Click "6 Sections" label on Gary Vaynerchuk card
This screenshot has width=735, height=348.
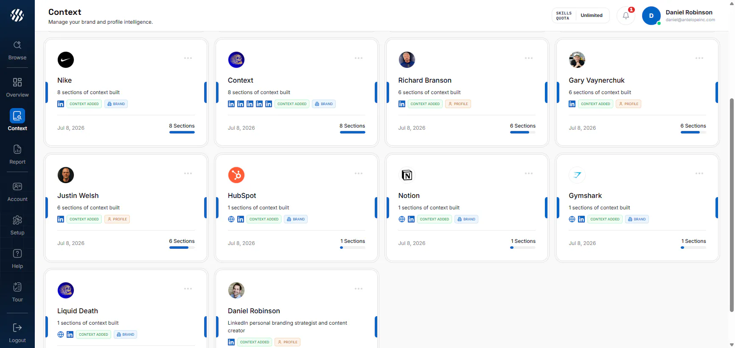click(693, 126)
